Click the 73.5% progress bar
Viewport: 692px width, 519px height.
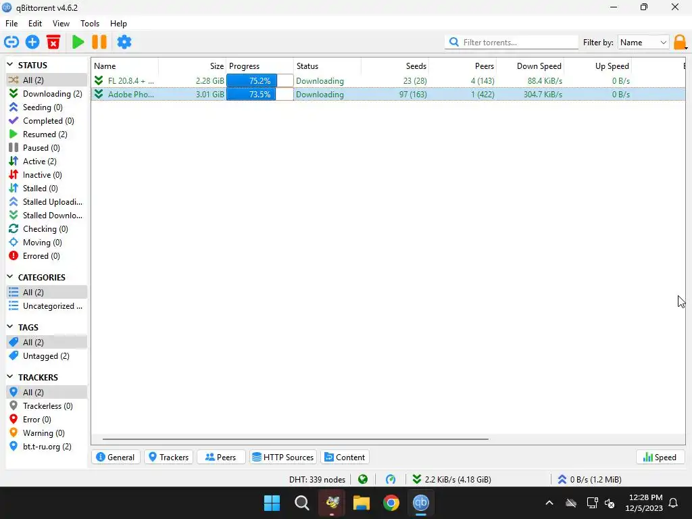tap(259, 94)
